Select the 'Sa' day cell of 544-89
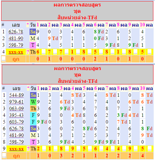 point(33,95)
